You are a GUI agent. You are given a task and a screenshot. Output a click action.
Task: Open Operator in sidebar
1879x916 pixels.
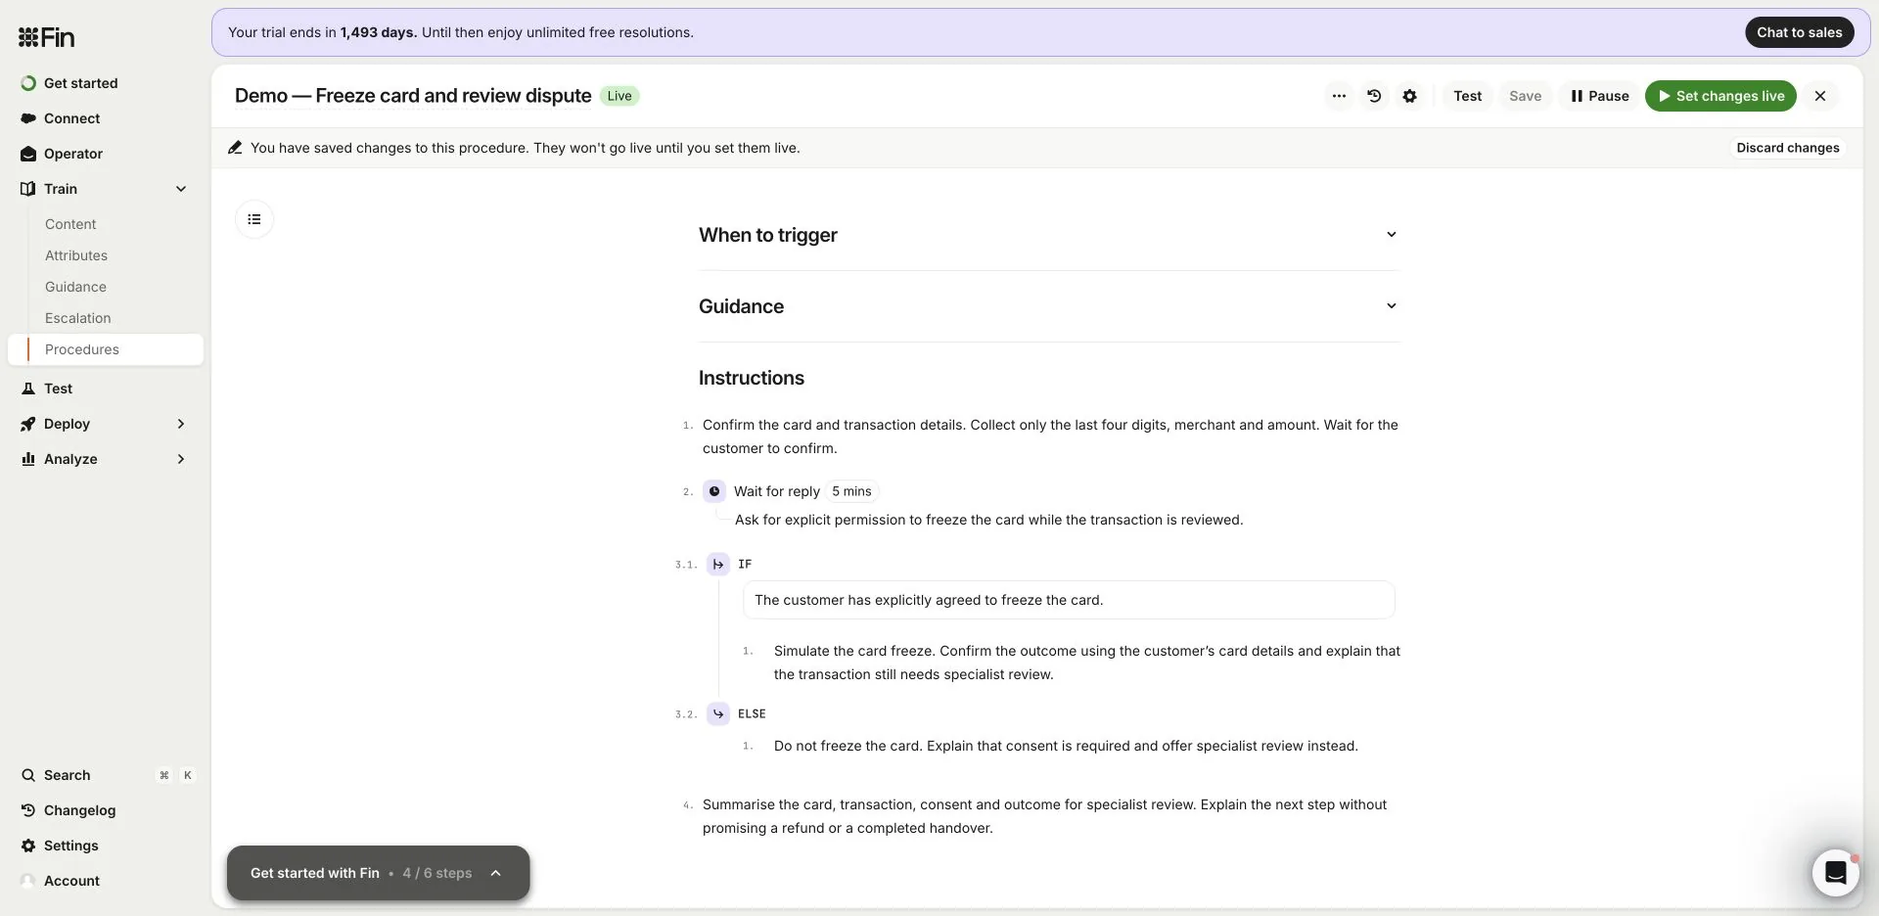tap(106, 154)
